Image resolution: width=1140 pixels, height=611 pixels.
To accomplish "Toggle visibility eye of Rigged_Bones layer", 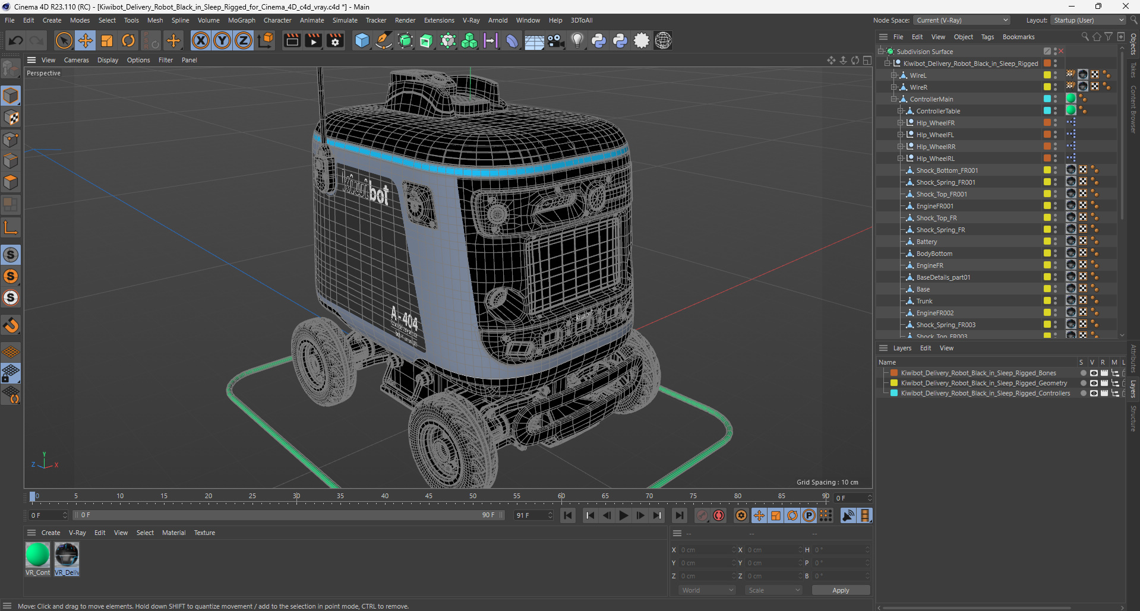I will tap(1094, 373).
